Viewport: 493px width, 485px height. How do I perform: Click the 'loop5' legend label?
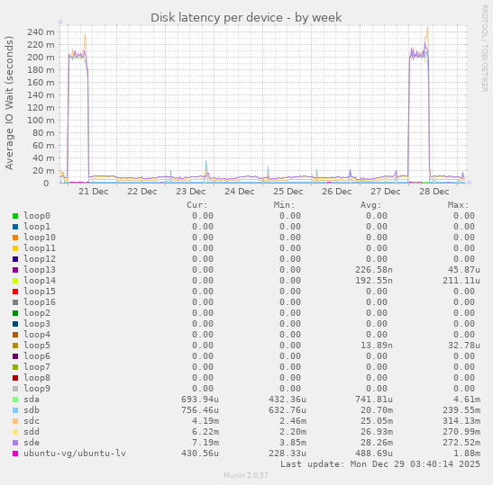37,346
